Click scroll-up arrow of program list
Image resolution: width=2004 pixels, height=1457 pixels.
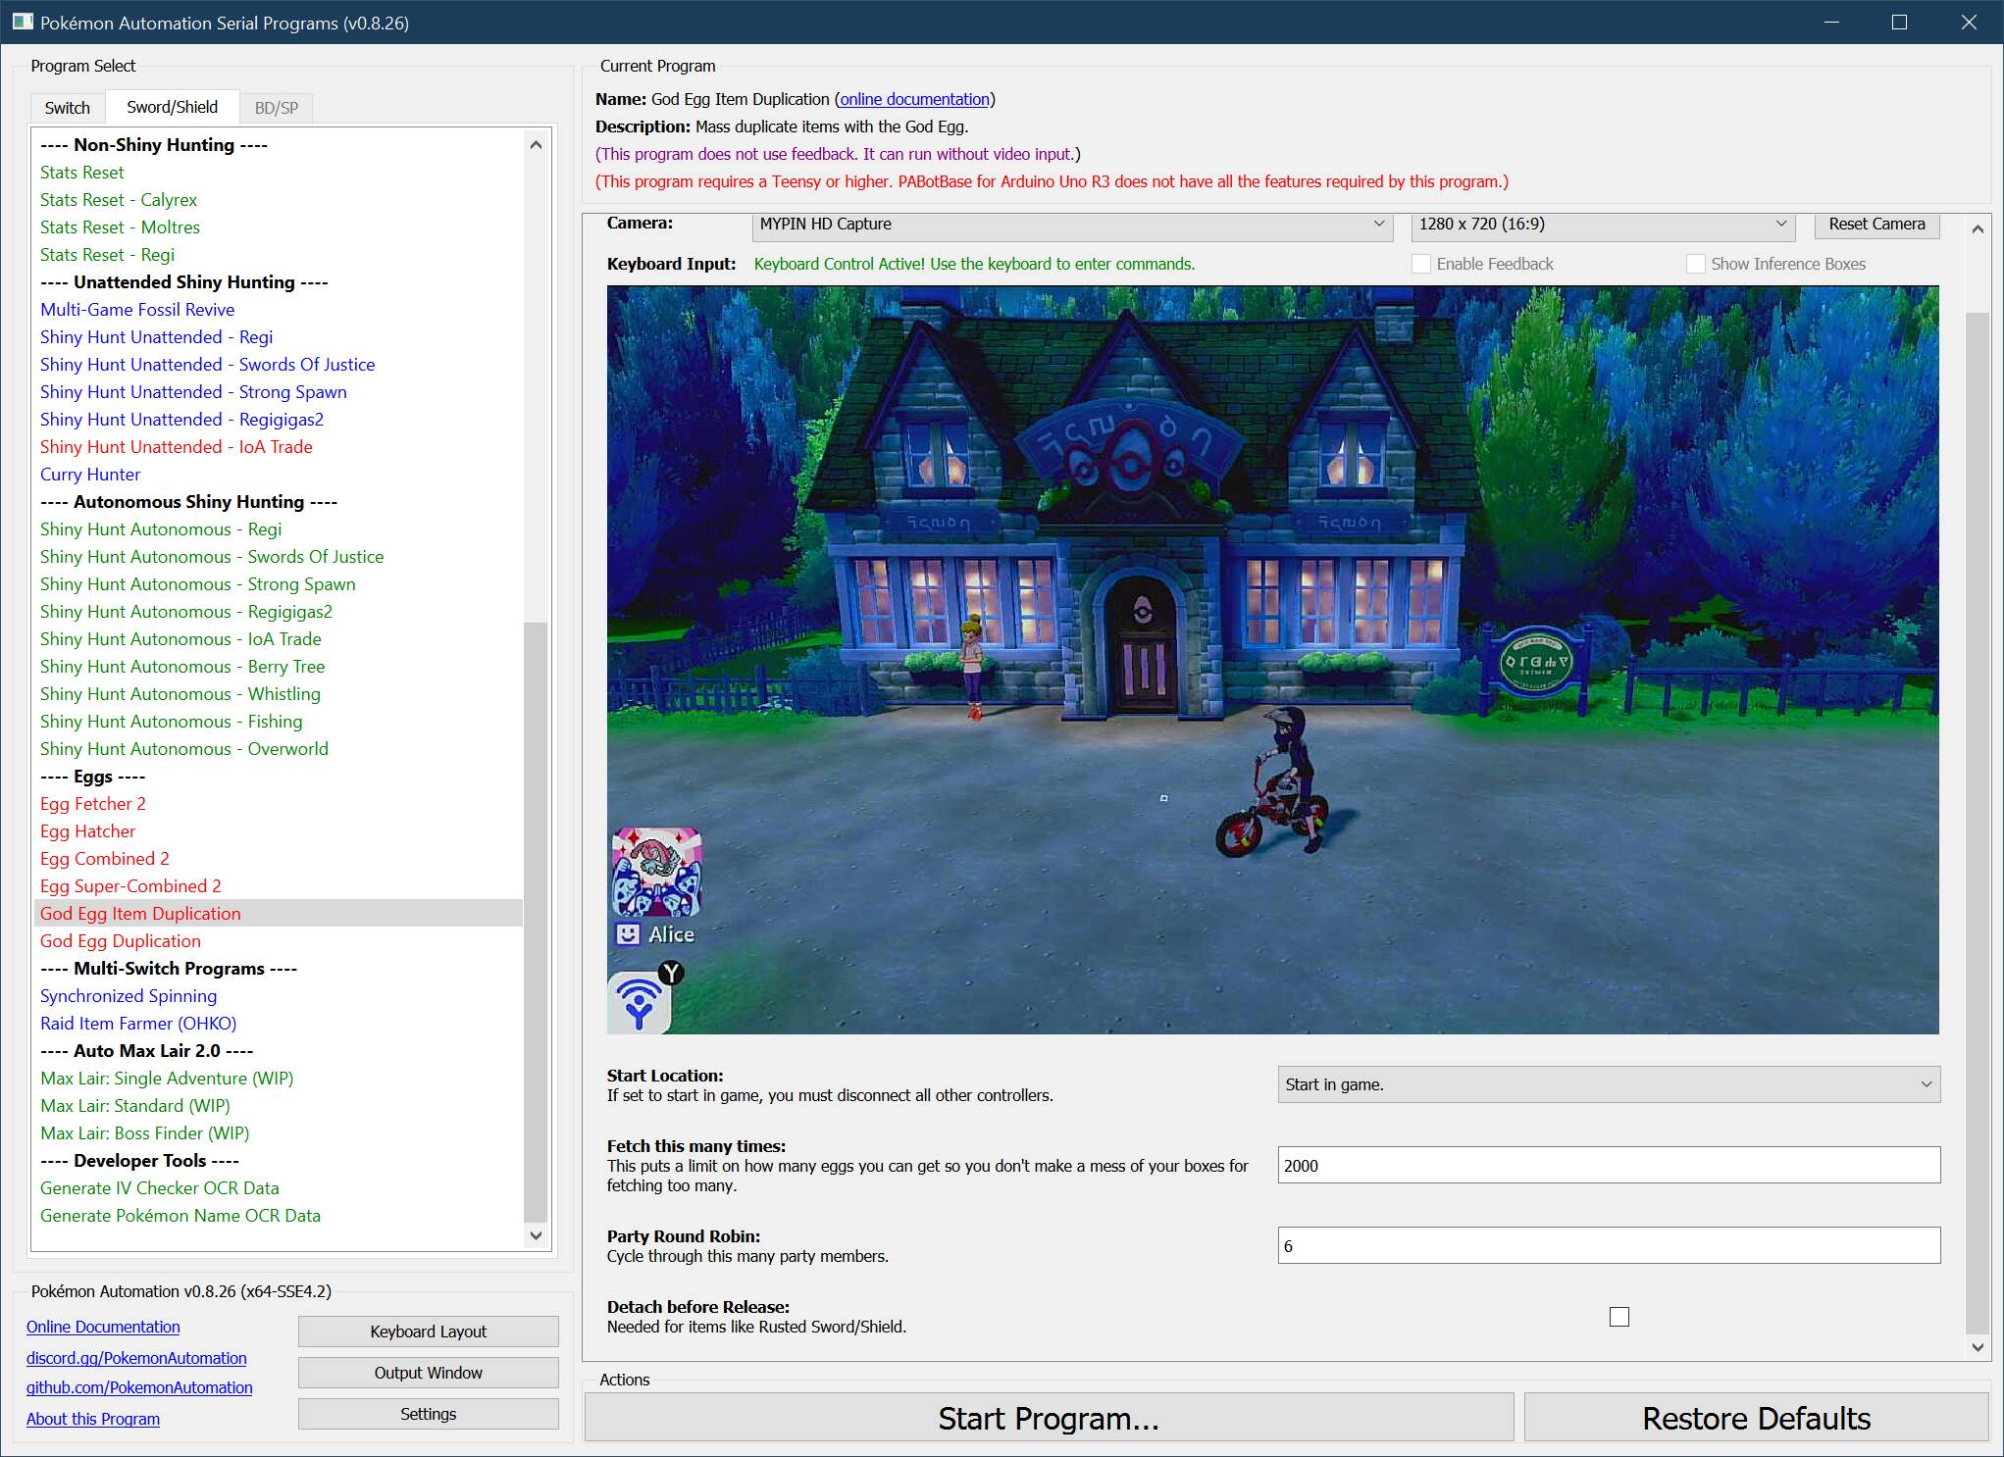click(x=536, y=145)
